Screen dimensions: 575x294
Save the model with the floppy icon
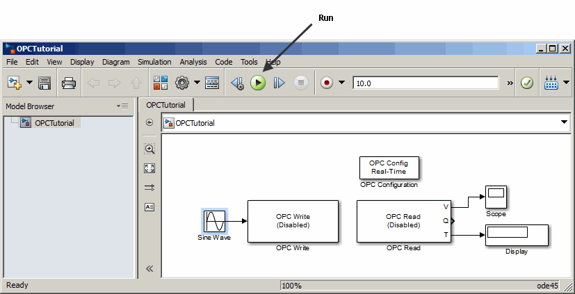(45, 83)
